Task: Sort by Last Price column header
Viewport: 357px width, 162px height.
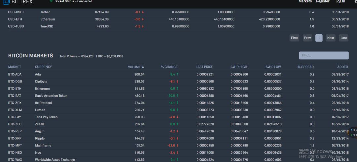Action: [204, 67]
